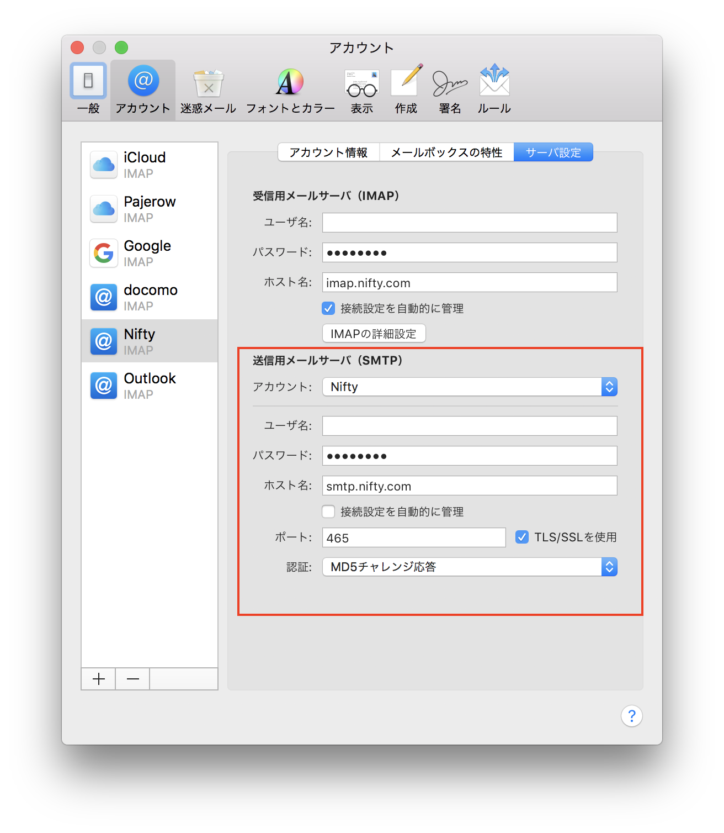This screenshot has height=833, width=724.
Task: Open the 一般 (General) preferences pane
Action: 88,89
